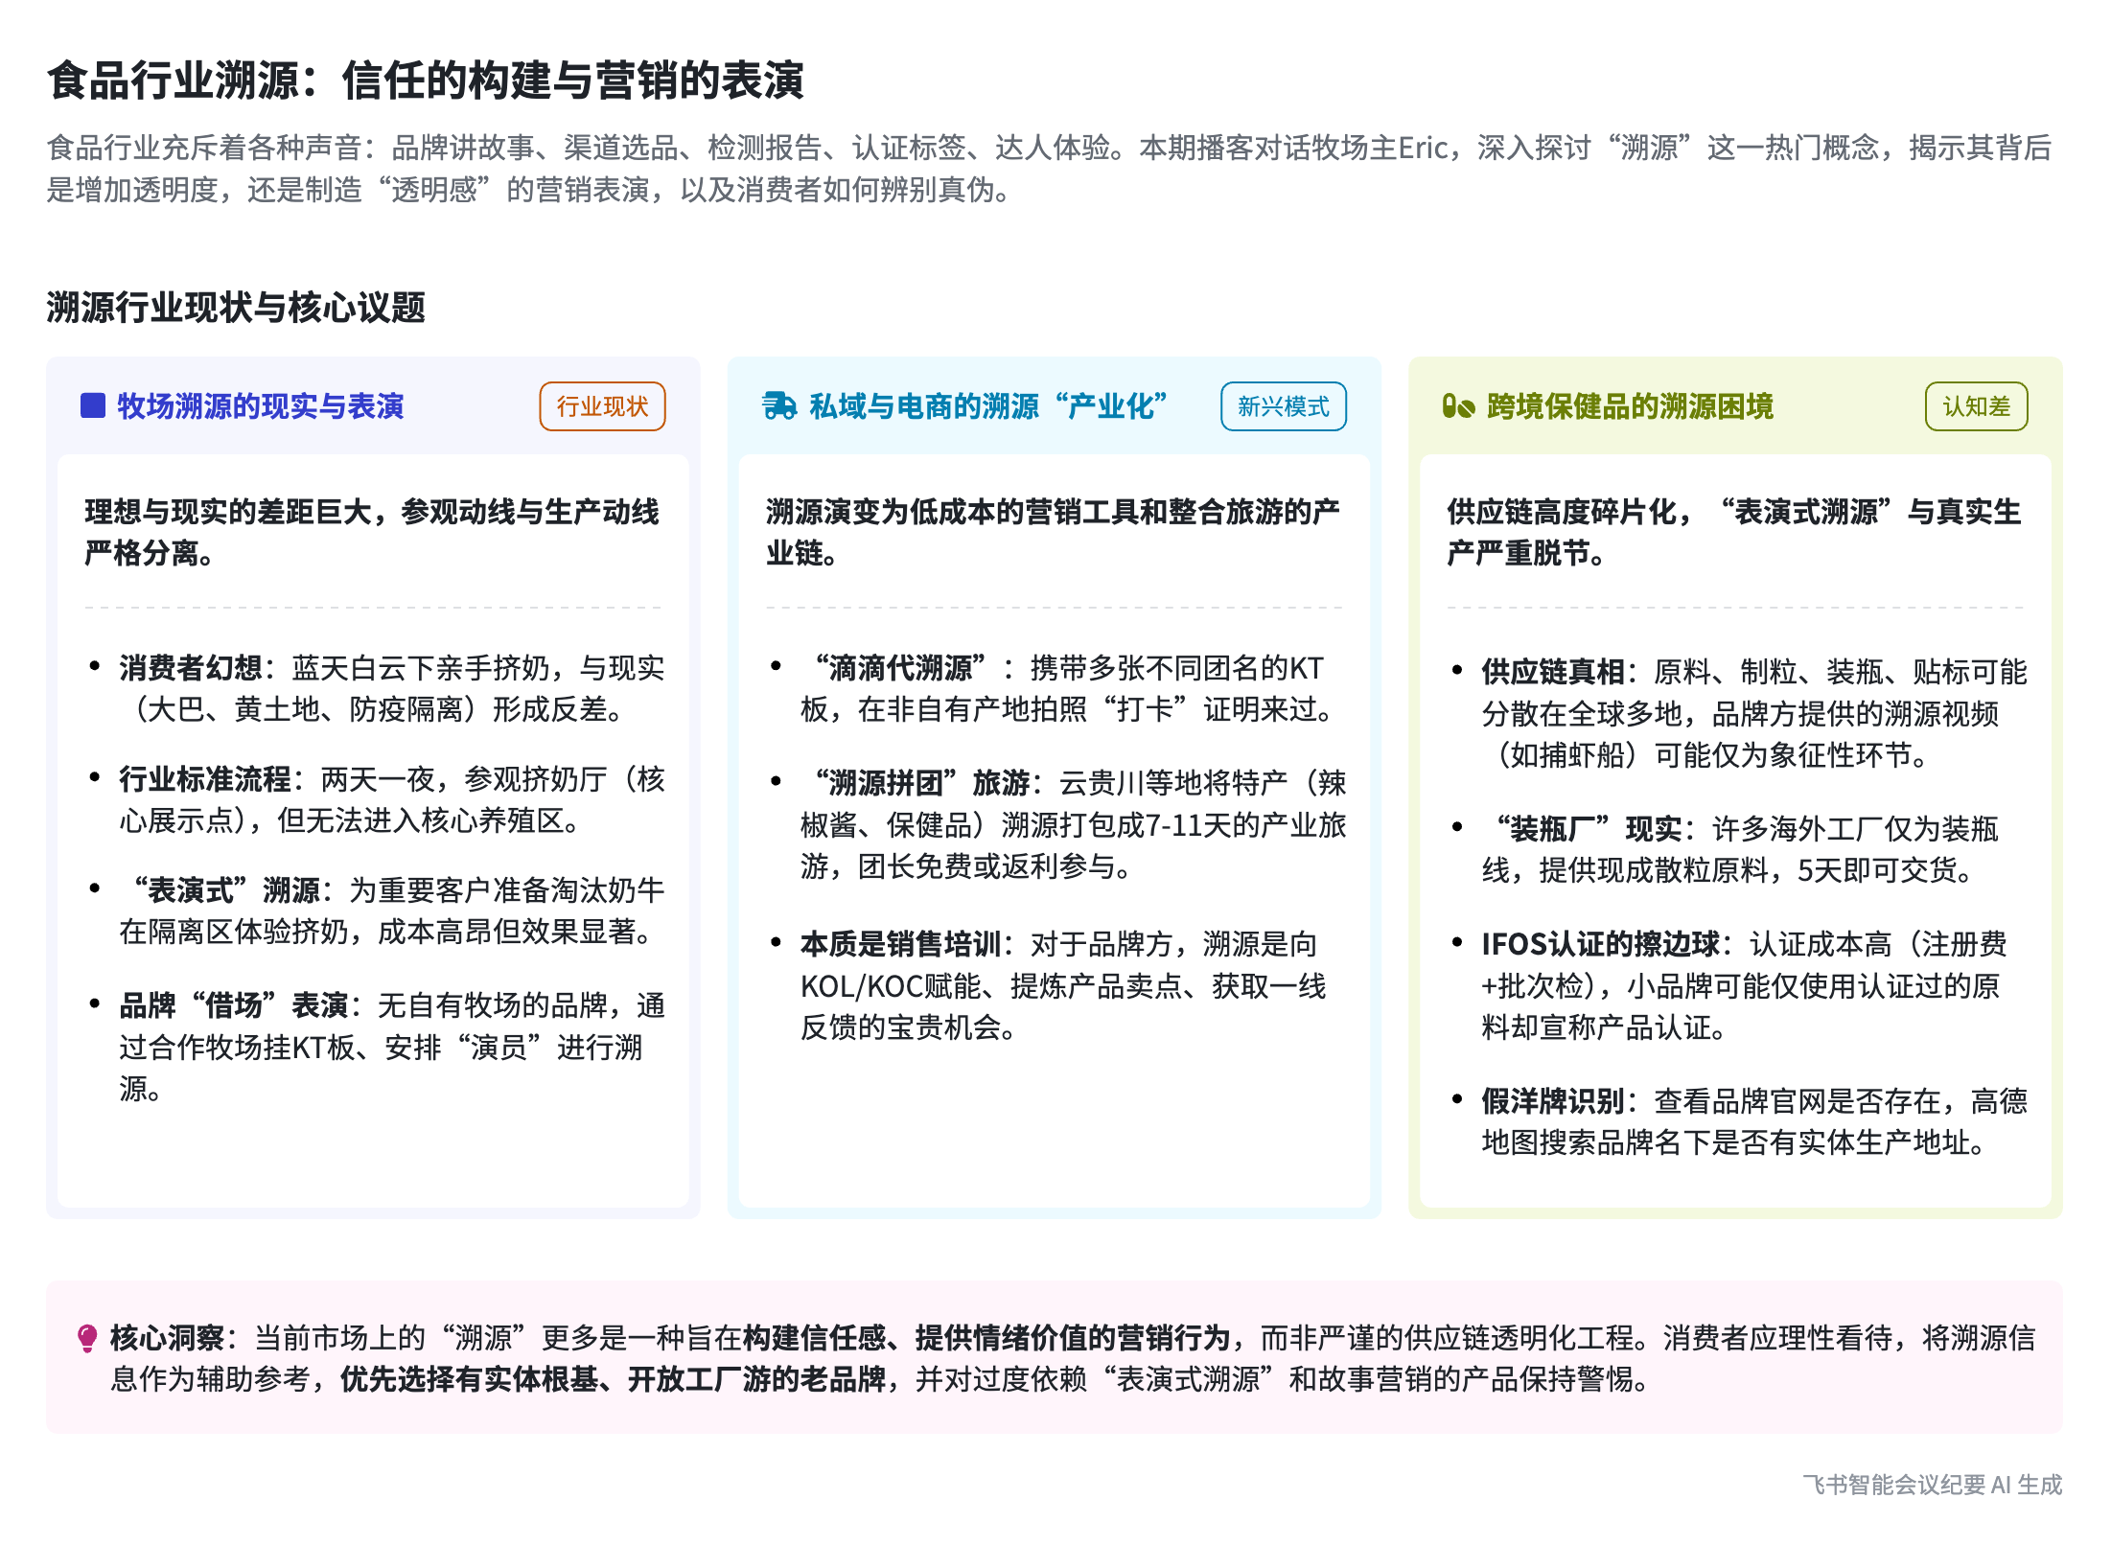Click the 认知差 tag badge
This screenshot has height=1545, width=2111.
pyautogui.click(x=1976, y=406)
